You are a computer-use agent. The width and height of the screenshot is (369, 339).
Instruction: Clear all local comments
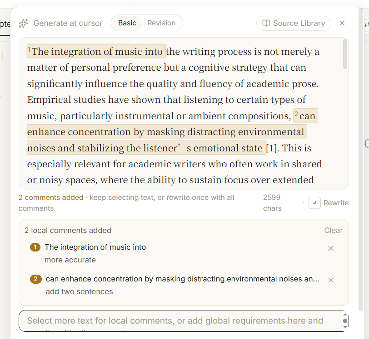333,230
